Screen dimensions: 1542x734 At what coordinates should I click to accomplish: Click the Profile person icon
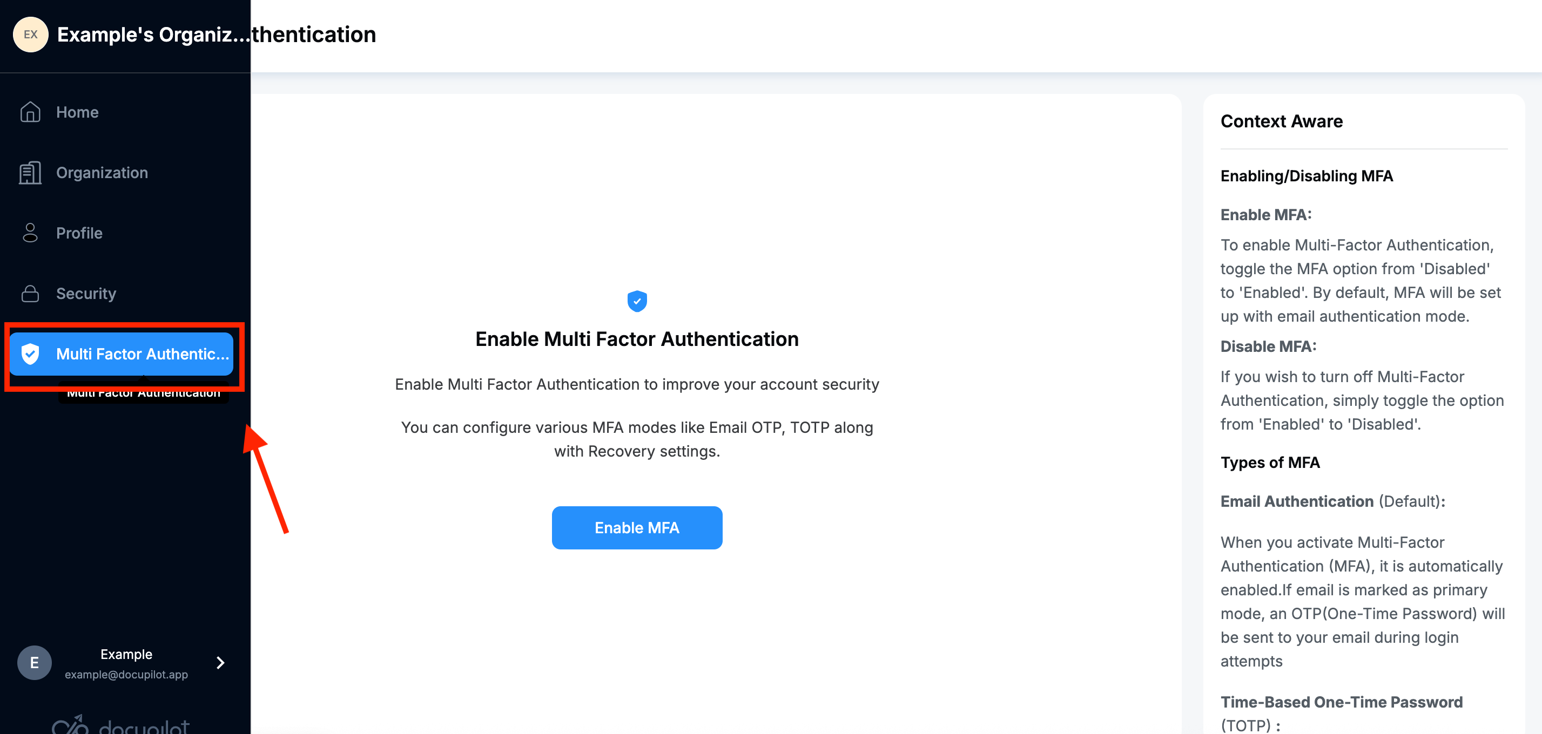coord(30,233)
